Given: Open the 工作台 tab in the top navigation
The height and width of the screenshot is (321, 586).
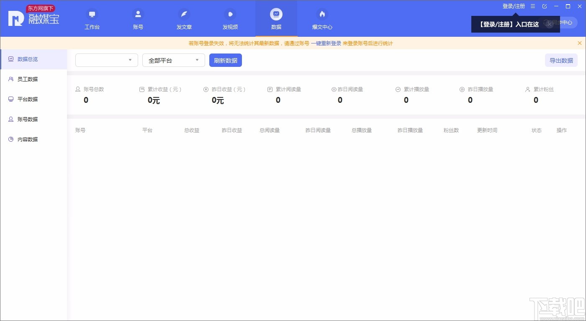Looking at the screenshot, I should coord(92,20).
